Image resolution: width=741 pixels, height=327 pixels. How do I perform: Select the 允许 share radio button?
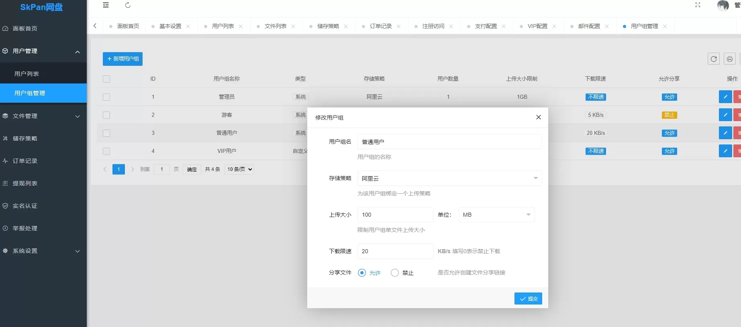362,273
